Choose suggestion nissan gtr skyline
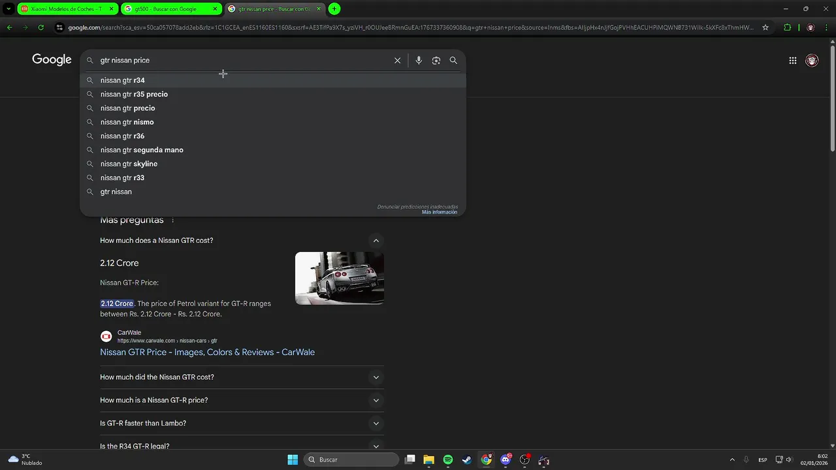Viewport: 836px width, 470px height. pos(273,164)
